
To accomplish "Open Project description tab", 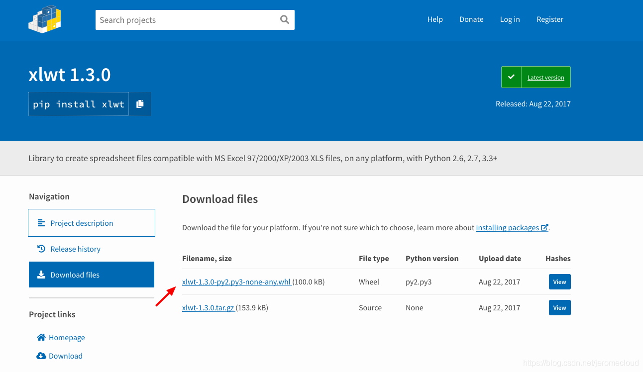I will (x=92, y=223).
